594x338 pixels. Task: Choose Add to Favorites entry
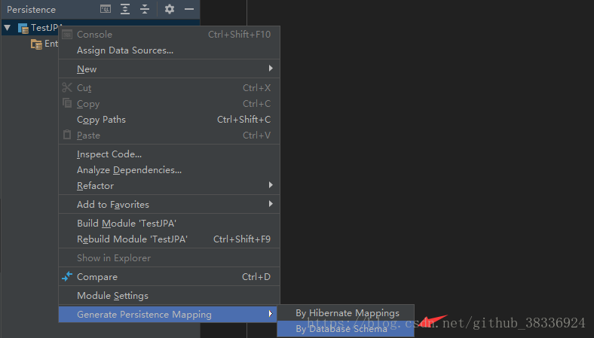tap(170, 205)
